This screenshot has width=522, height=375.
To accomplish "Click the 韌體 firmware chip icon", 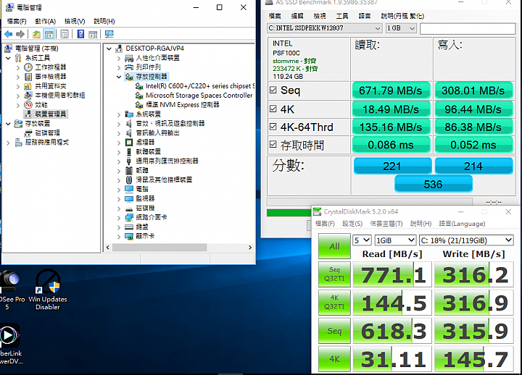I will point(129,171).
